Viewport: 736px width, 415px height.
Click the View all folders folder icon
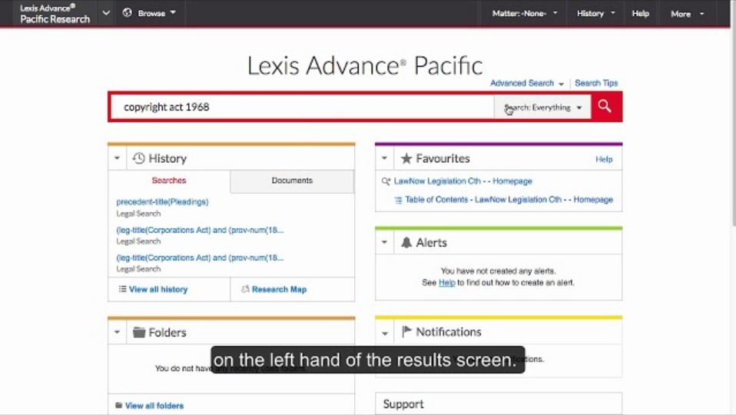tap(119, 405)
